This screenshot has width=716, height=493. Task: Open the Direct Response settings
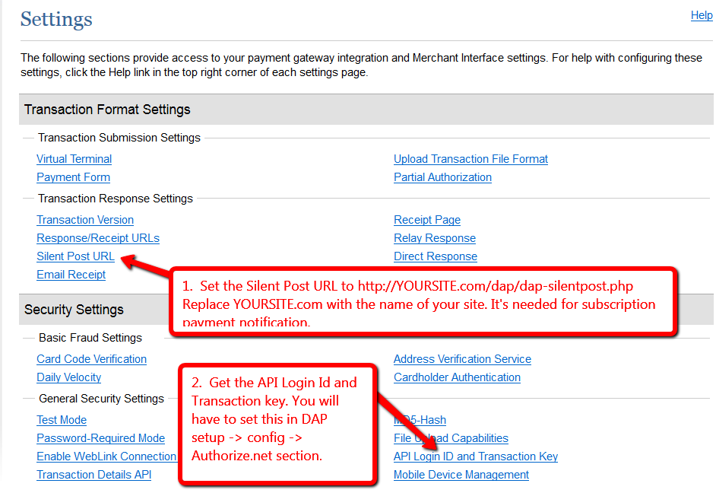435,256
